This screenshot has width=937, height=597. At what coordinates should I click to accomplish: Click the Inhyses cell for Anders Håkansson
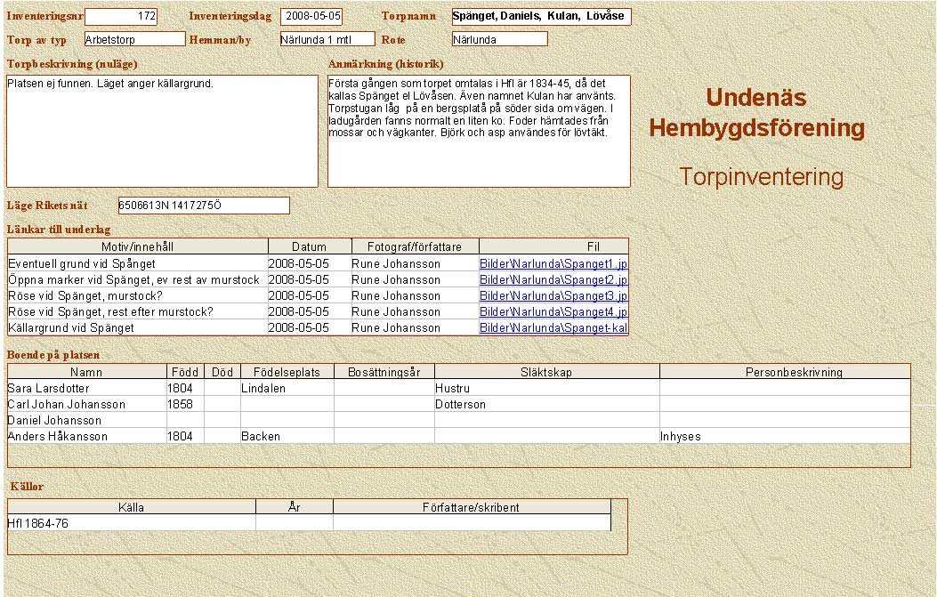pos(784,437)
